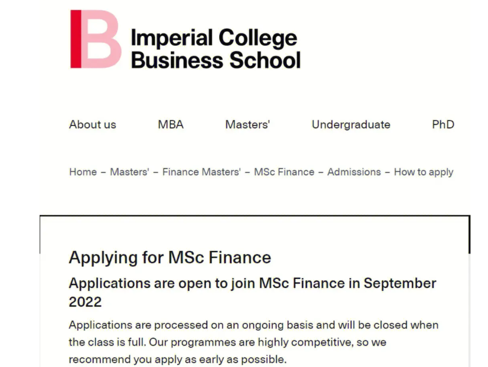
Task: Select MBA in the top navigation
Action: 171,124
